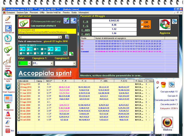Click the notebook icon next to bucket
Image resolution: width=184 pixels, height=136 pixels.
[x=172, y=84]
